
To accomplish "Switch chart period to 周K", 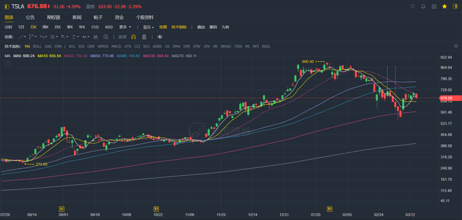I will 45,27.
